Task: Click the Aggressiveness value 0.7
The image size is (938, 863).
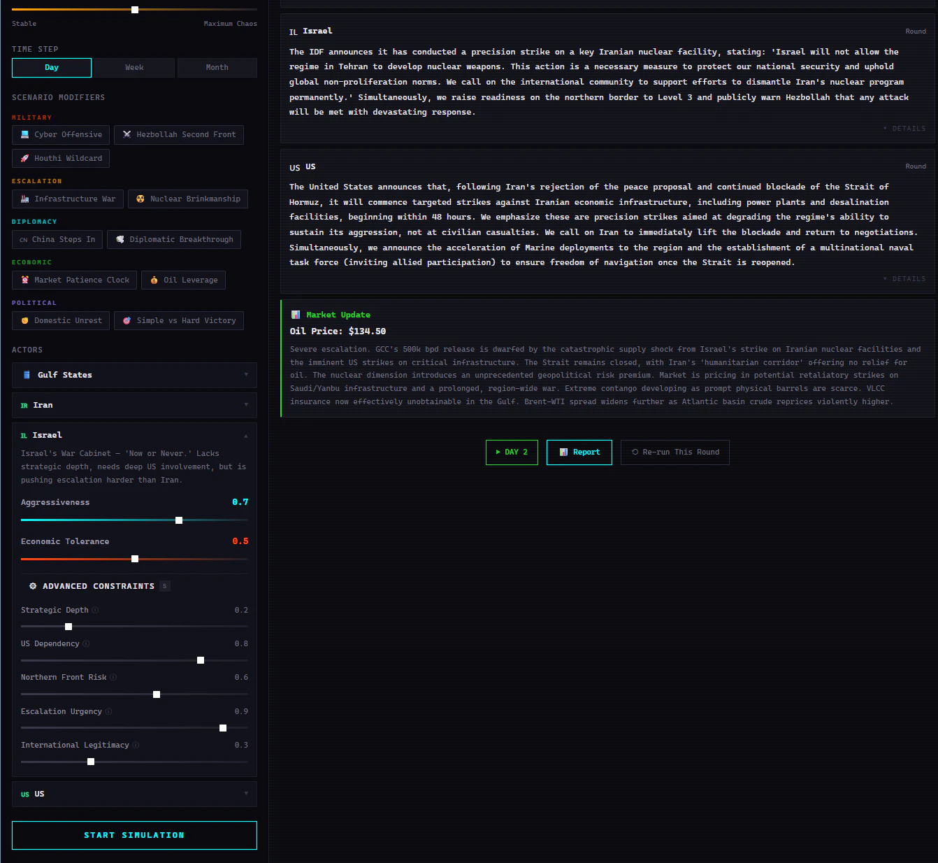Action: coord(240,502)
